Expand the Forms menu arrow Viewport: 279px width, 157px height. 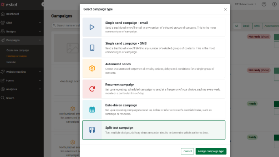[40, 81]
